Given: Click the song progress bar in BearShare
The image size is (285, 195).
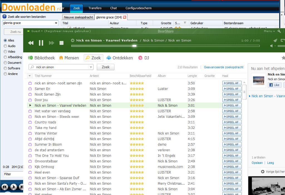Looking at the screenshot, I should click(x=165, y=46).
